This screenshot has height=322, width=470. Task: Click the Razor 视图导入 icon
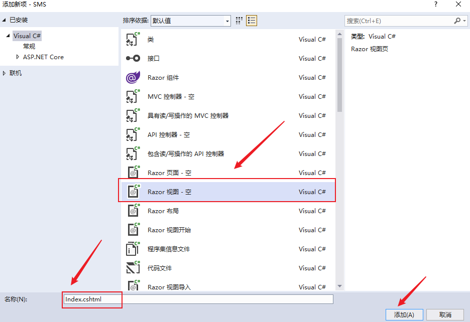point(134,285)
